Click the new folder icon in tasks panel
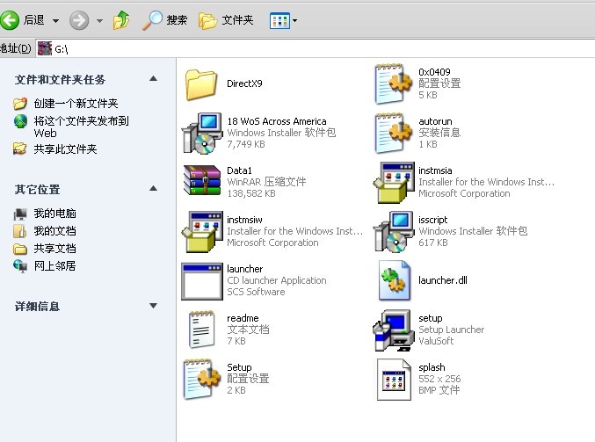This screenshot has height=442, width=595. (20, 103)
